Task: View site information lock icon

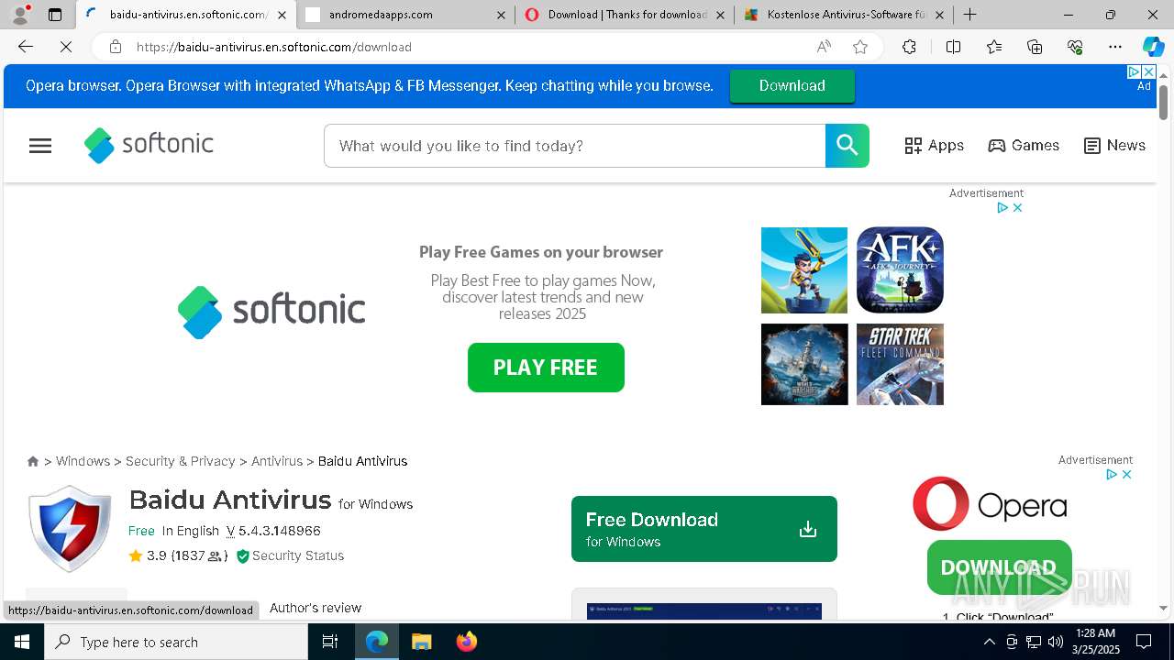Action: click(115, 47)
